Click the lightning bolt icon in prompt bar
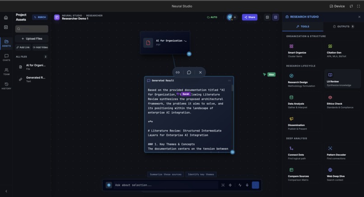The image size is (364, 197). (230, 185)
